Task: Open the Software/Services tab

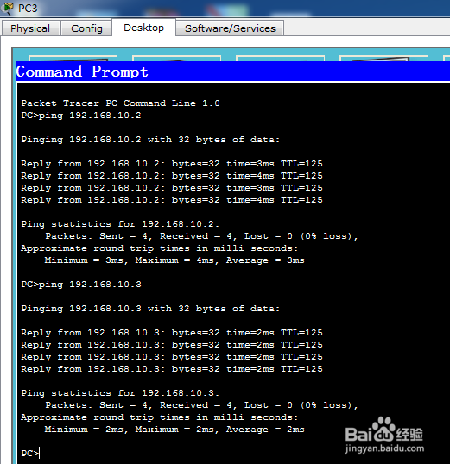Action: pyautogui.click(x=230, y=28)
